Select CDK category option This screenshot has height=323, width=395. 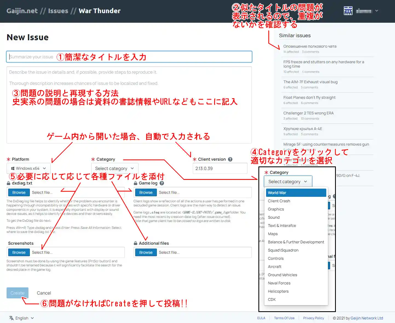(296, 299)
